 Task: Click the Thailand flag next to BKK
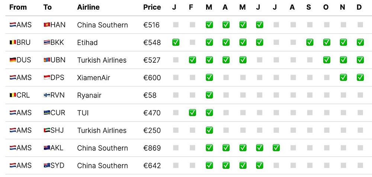[x=46, y=42]
